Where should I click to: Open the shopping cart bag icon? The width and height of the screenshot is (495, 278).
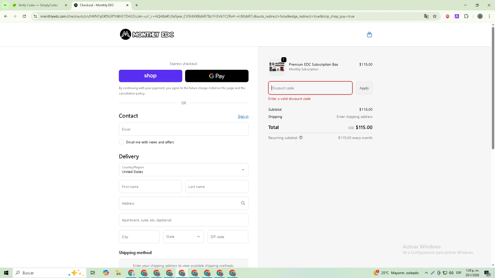tap(369, 35)
